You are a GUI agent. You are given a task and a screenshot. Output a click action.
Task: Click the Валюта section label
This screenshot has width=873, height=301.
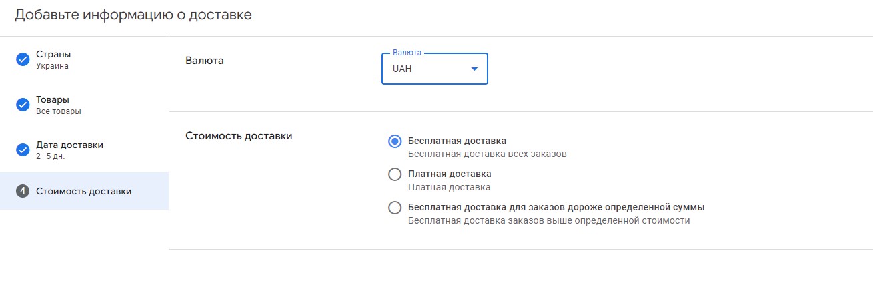click(204, 61)
